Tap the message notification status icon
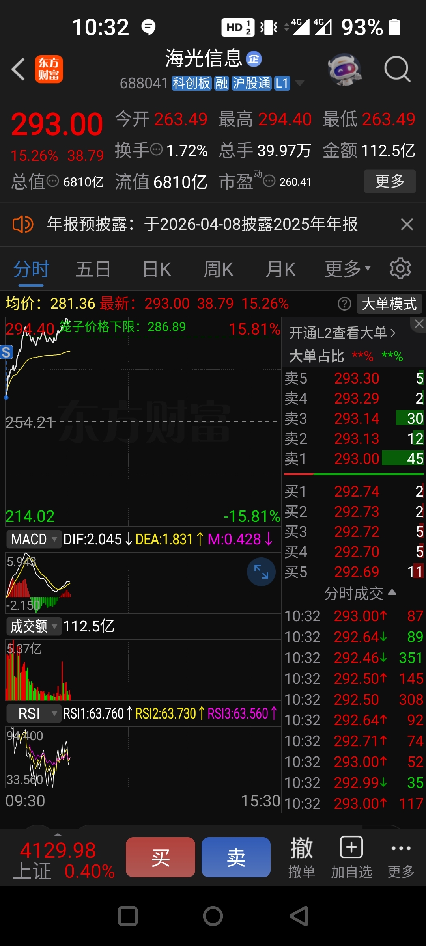Image resolution: width=426 pixels, height=946 pixels. pyautogui.click(x=148, y=27)
